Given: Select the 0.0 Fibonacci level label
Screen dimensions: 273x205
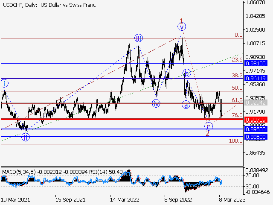Looking at the screenshot, I should [238, 35].
